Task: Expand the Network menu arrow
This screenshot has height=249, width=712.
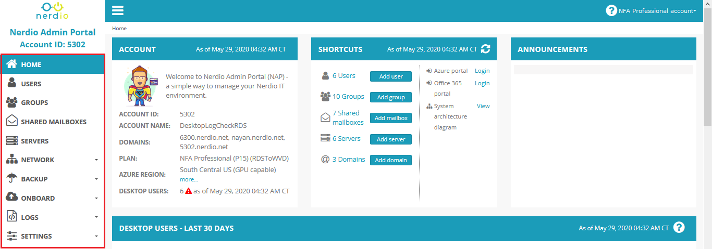Action: pos(96,160)
